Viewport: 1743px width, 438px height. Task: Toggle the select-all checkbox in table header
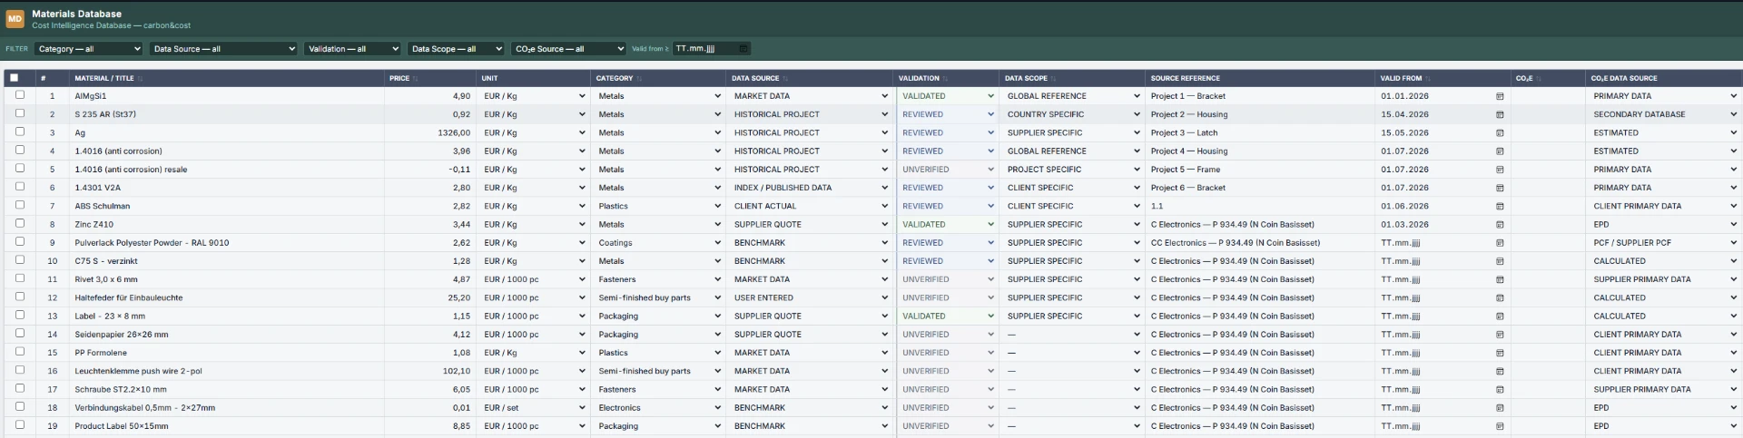(x=14, y=78)
